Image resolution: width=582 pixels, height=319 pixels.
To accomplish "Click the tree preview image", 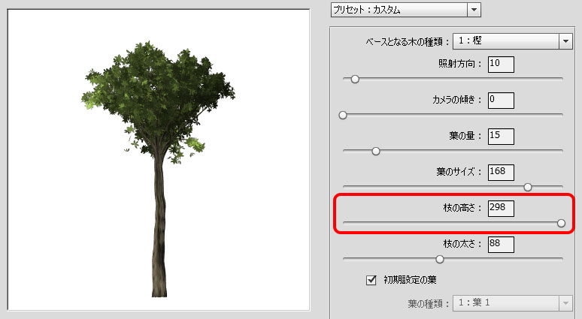I will pos(159,160).
